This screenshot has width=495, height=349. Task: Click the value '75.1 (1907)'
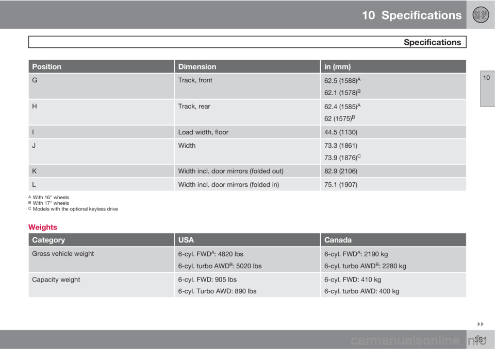point(341,185)
